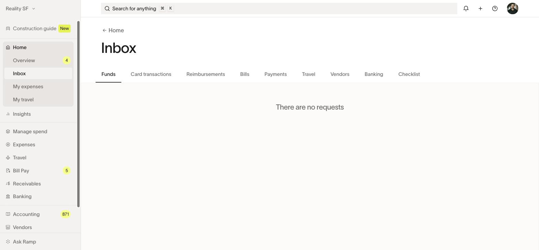The height and width of the screenshot is (250, 539).
Task: Click the 871 badge next to Accounting
Action: tap(66, 214)
